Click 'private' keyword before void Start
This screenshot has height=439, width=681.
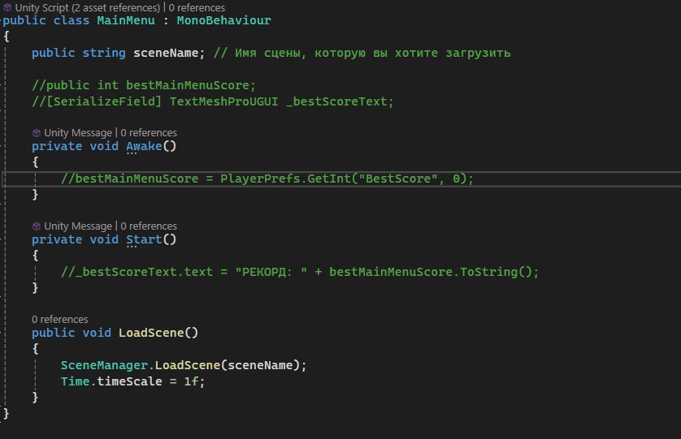(x=57, y=239)
